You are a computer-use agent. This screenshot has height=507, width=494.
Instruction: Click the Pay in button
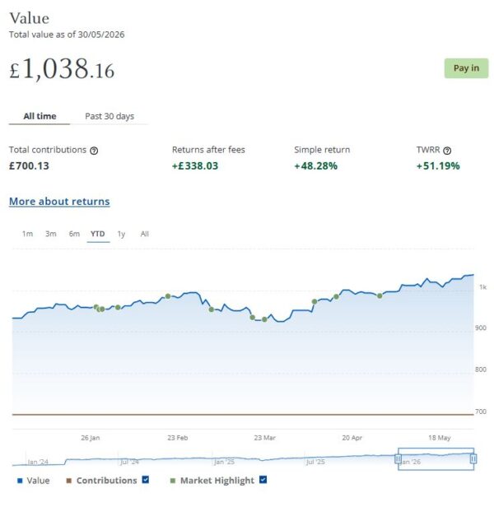(x=466, y=68)
